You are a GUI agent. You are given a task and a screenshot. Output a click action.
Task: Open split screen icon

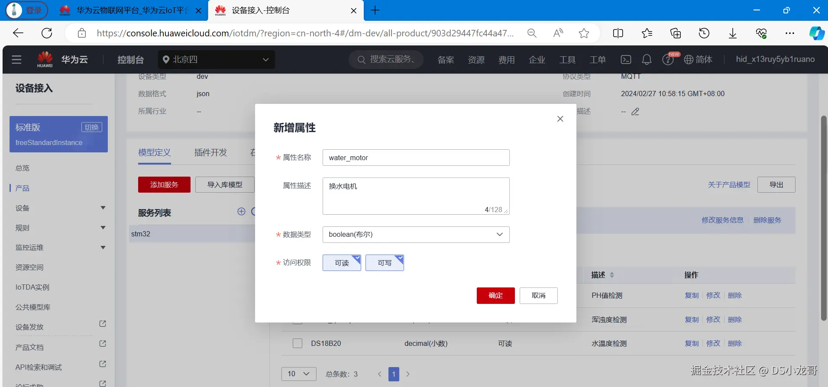618,33
